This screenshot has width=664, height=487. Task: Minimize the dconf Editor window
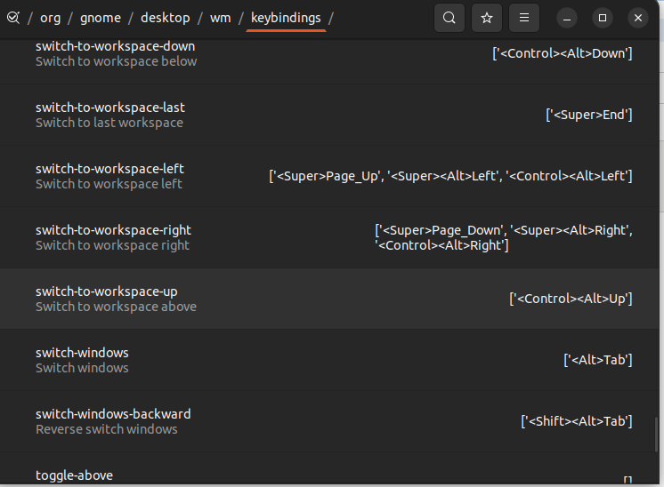[567, 18]
